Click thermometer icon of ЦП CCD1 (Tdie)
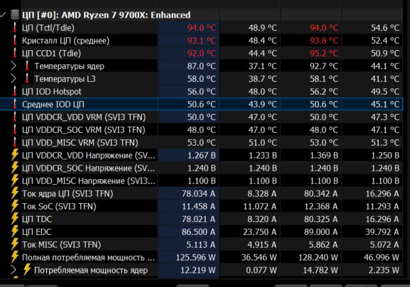Screen dimensions: 410x287 coord(15,53)
